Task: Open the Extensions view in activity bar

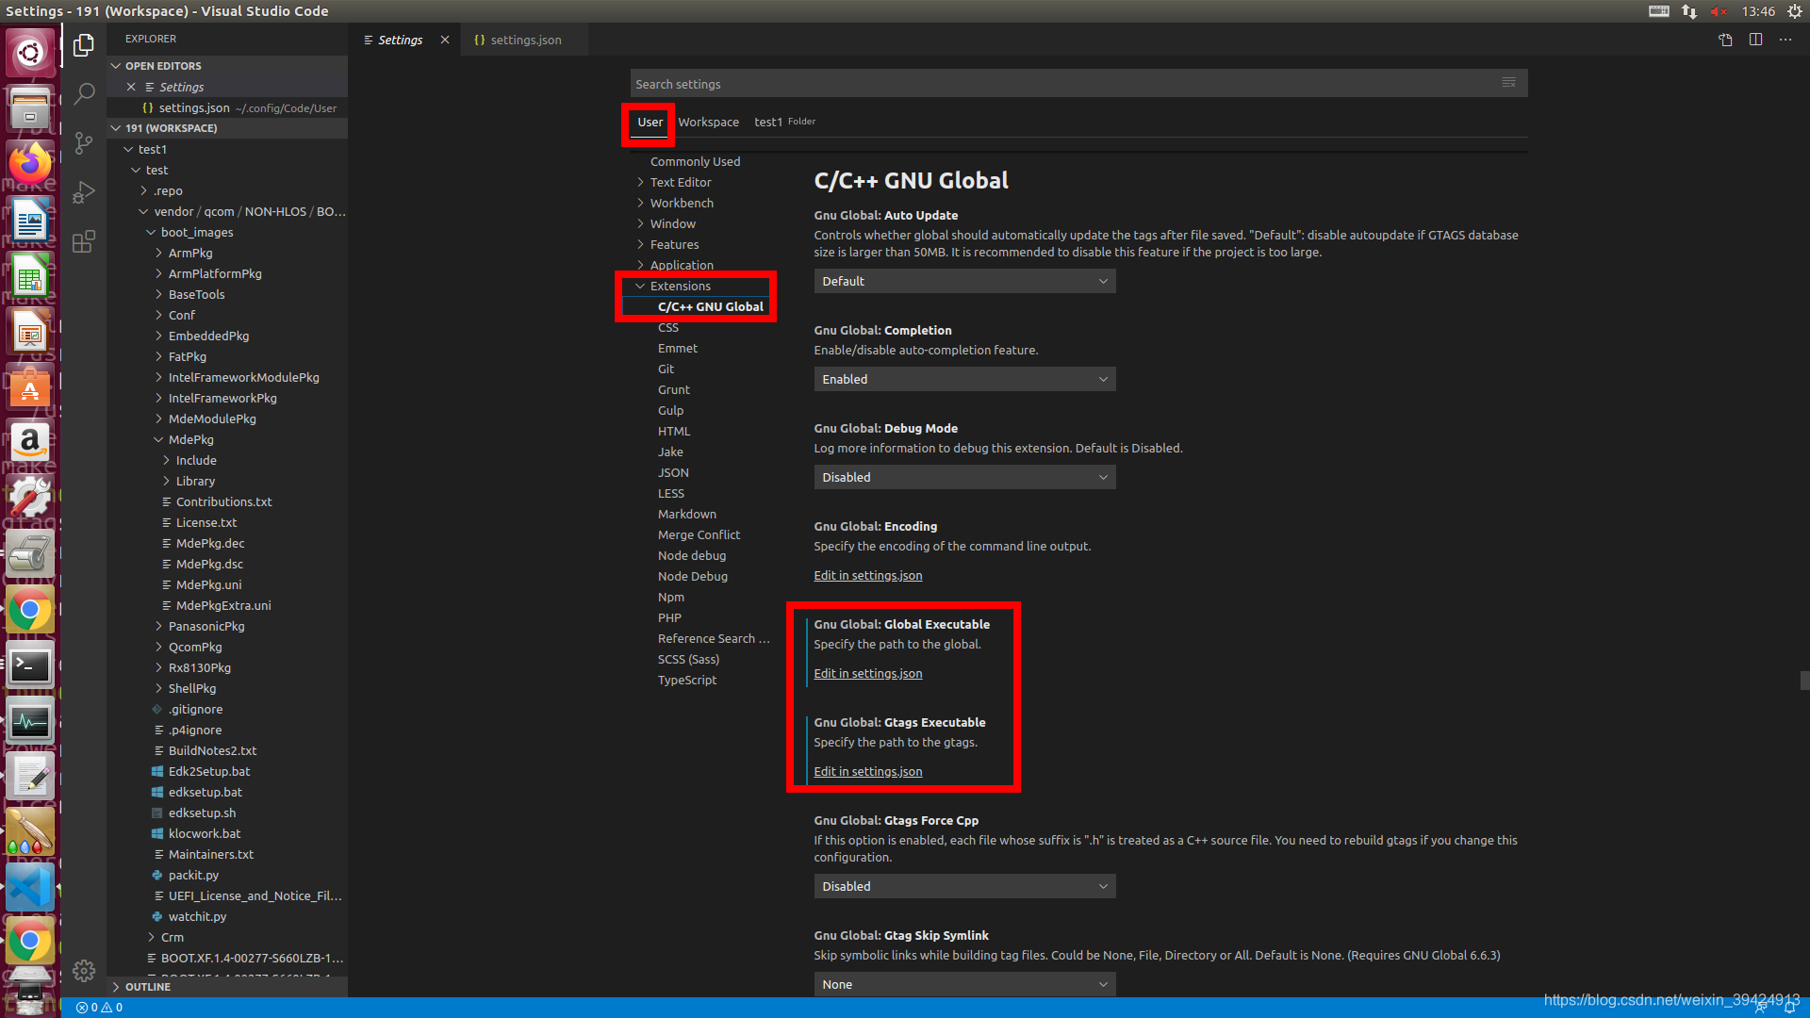Action: tap(84, 241)
